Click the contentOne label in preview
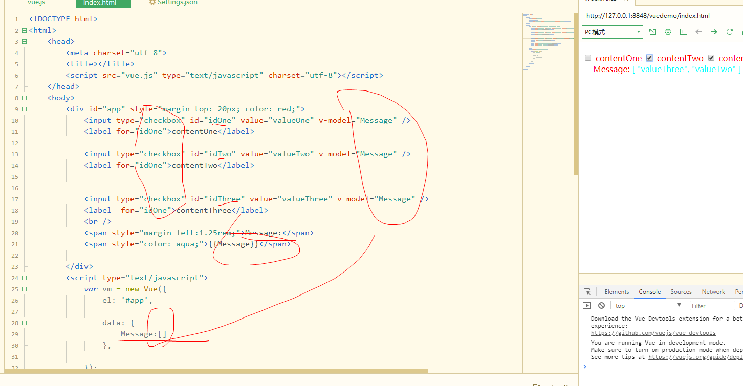Viewport: 743px width, 386px height. coord(619,58)
